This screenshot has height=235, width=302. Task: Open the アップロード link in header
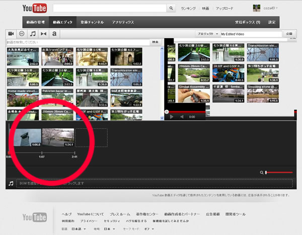224,9
